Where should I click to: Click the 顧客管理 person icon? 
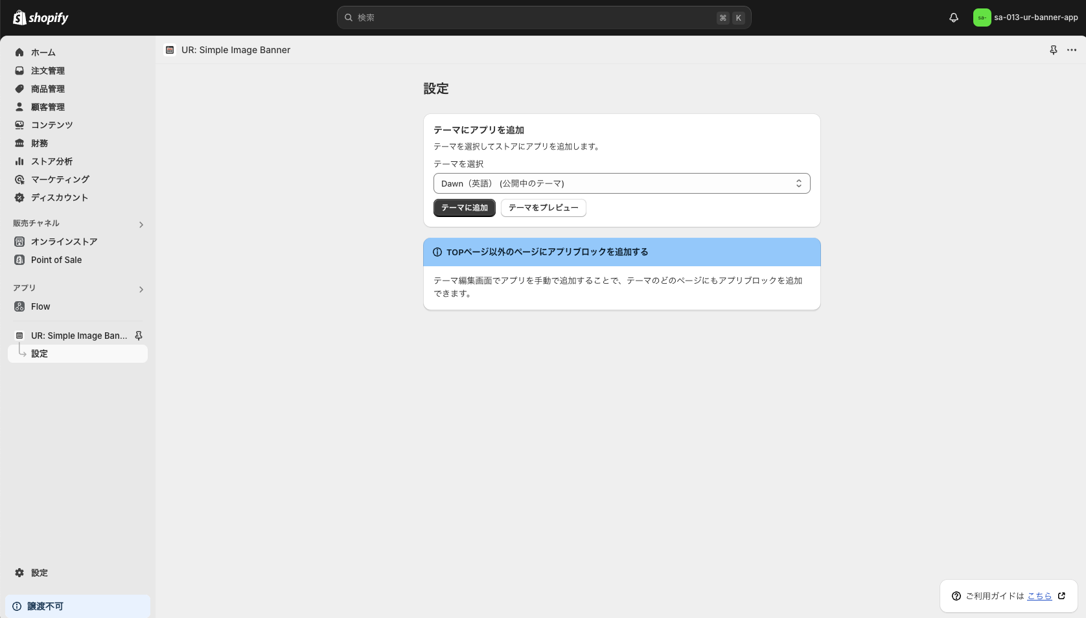coord(19,107)
